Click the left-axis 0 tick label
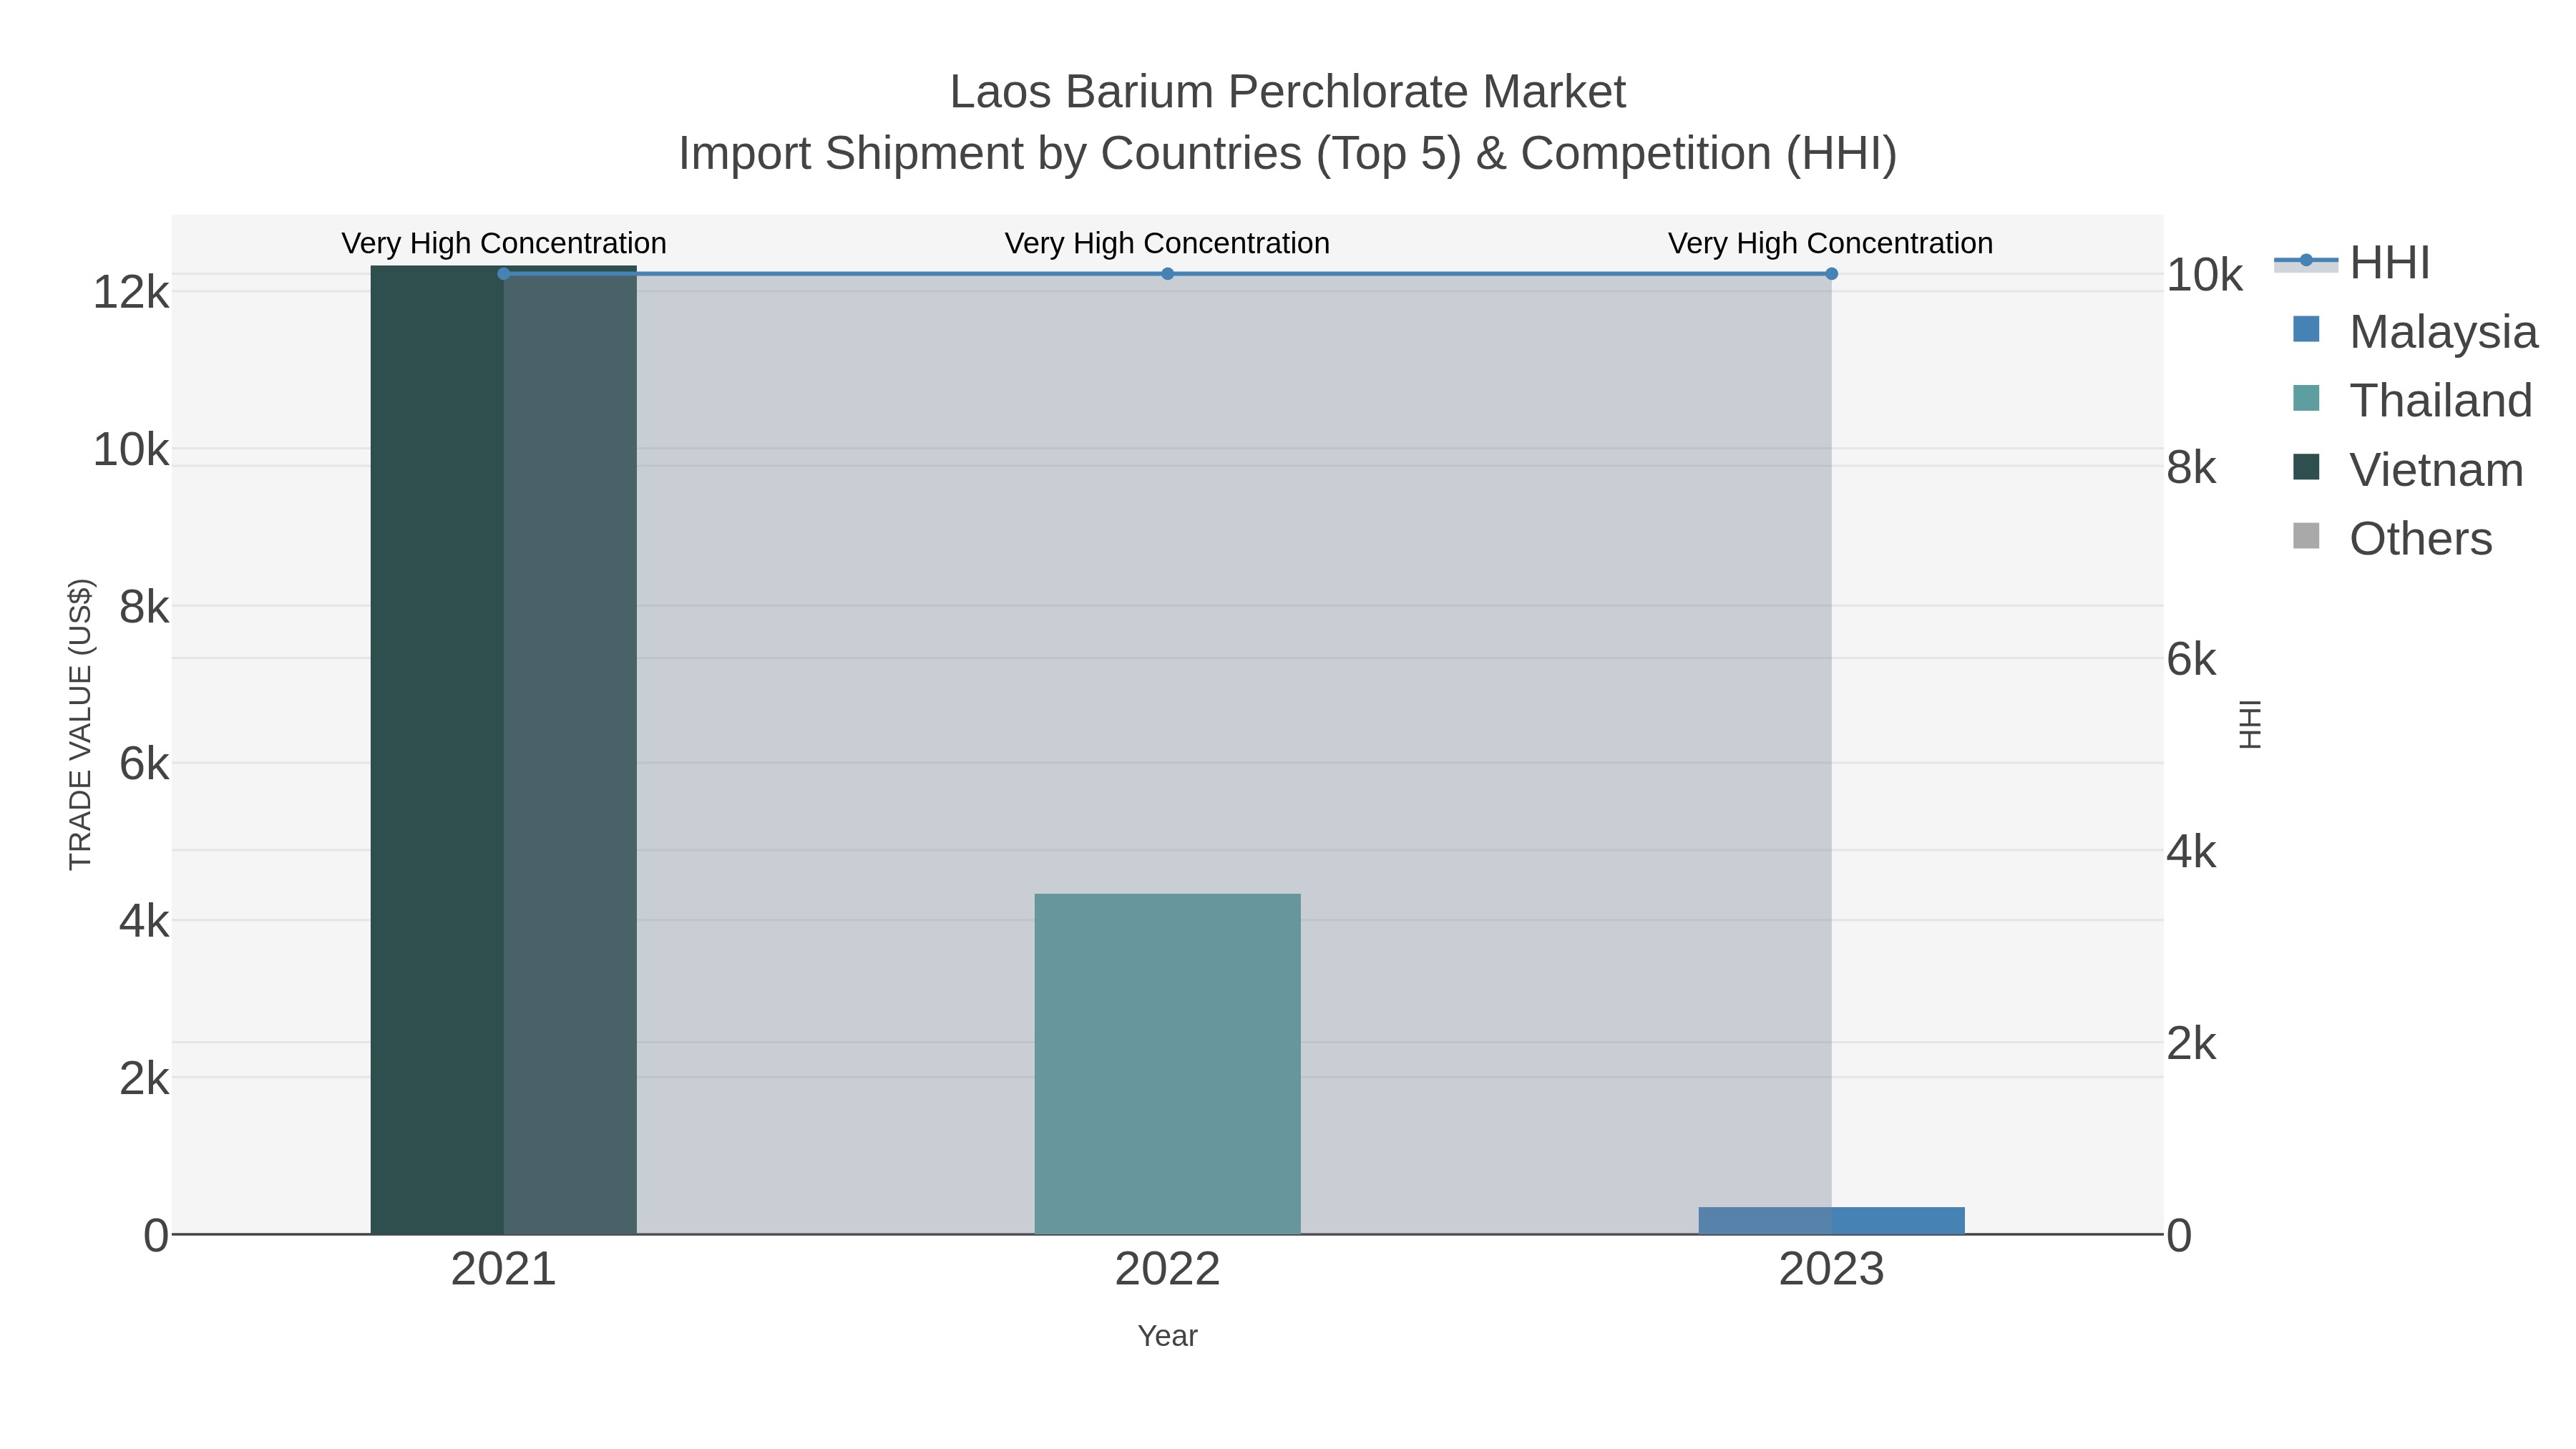Image resolution: width=2576 pixels, height=1449 pixels. click(x=157, y=1236)
